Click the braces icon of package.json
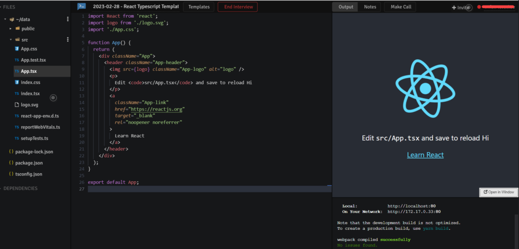The width and height of the screenshot is (519, 249). (x=11, y=162)
